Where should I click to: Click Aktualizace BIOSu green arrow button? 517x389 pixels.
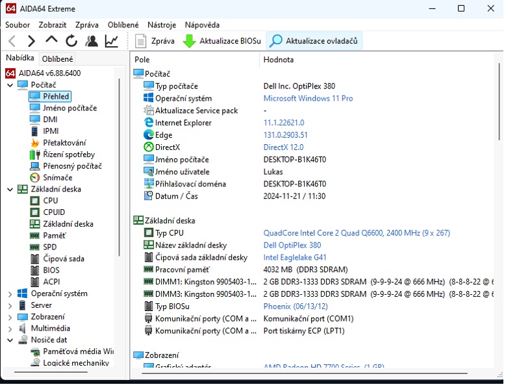221,41
